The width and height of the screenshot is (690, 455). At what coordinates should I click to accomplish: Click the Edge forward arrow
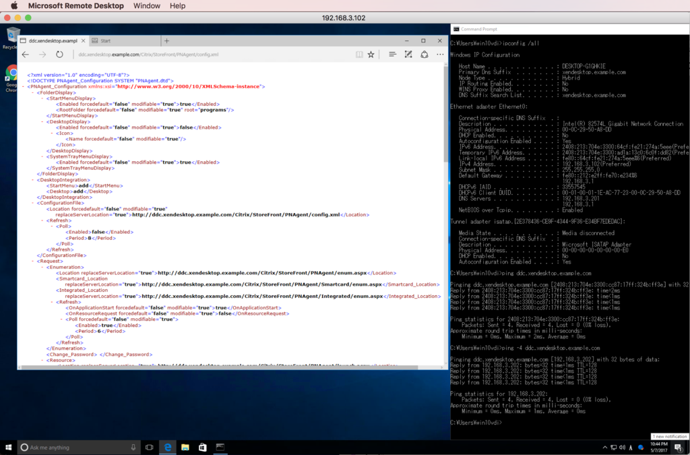(x=42, y=55)
